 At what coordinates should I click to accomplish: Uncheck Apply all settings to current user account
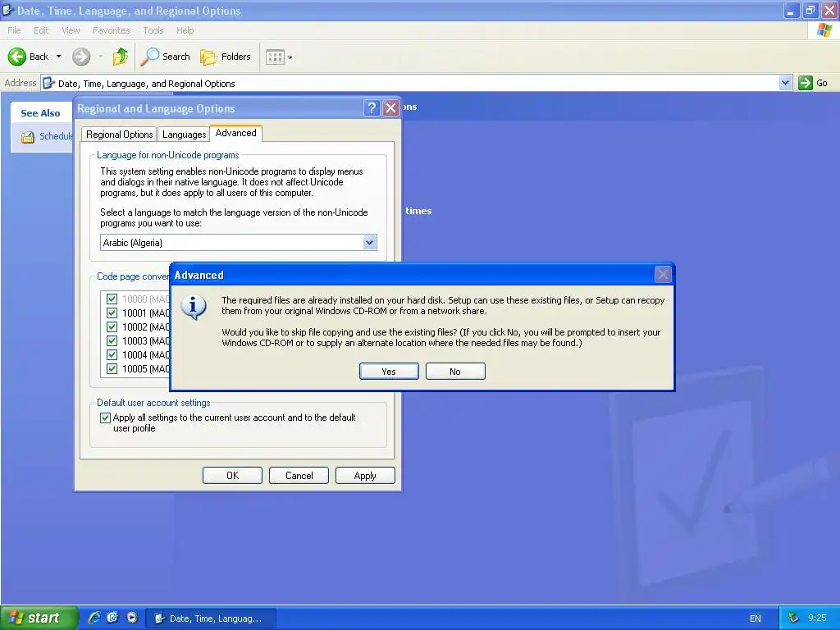106,418
